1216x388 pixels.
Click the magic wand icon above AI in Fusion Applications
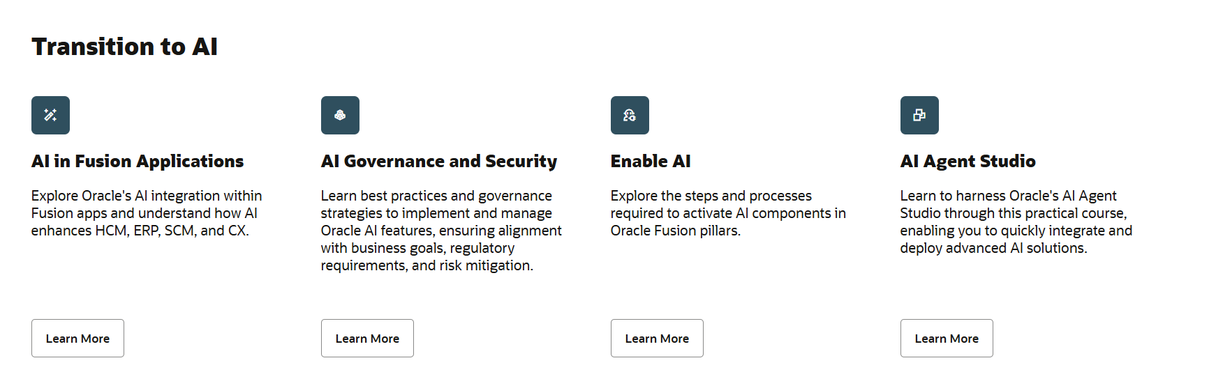(x=50, y=115)
